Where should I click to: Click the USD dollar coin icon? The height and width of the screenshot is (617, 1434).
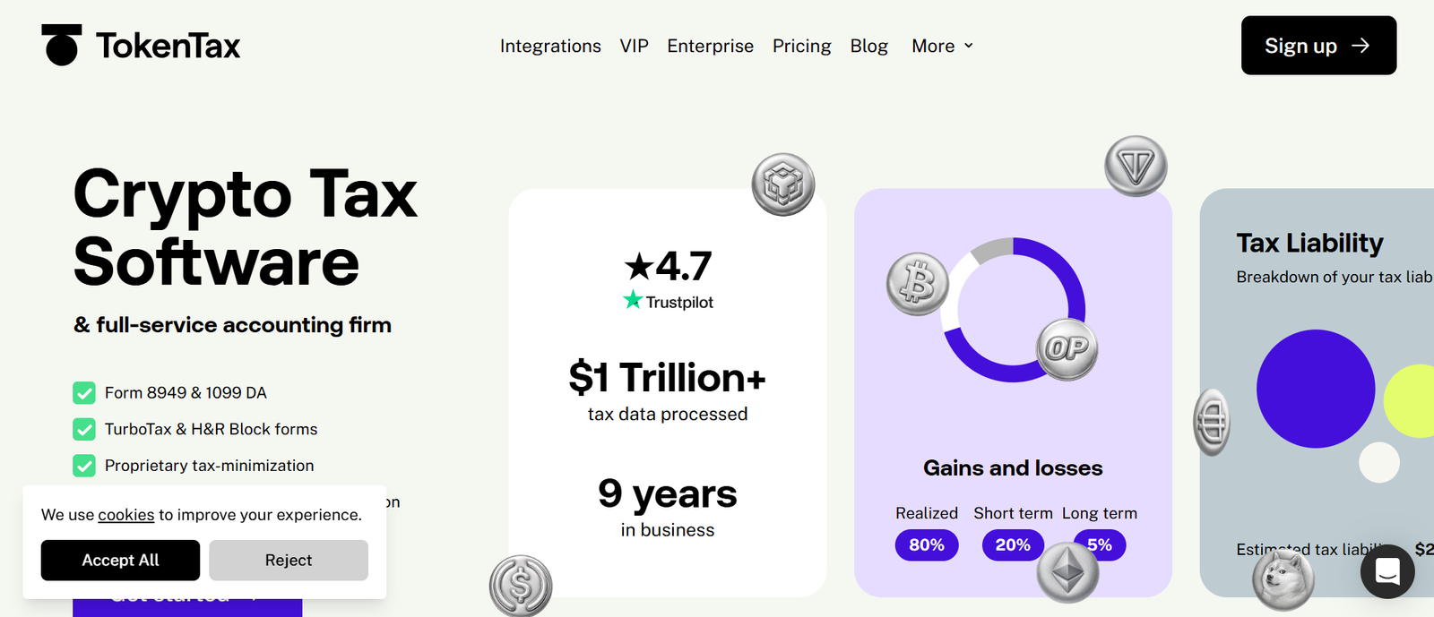tap(520, 587)
